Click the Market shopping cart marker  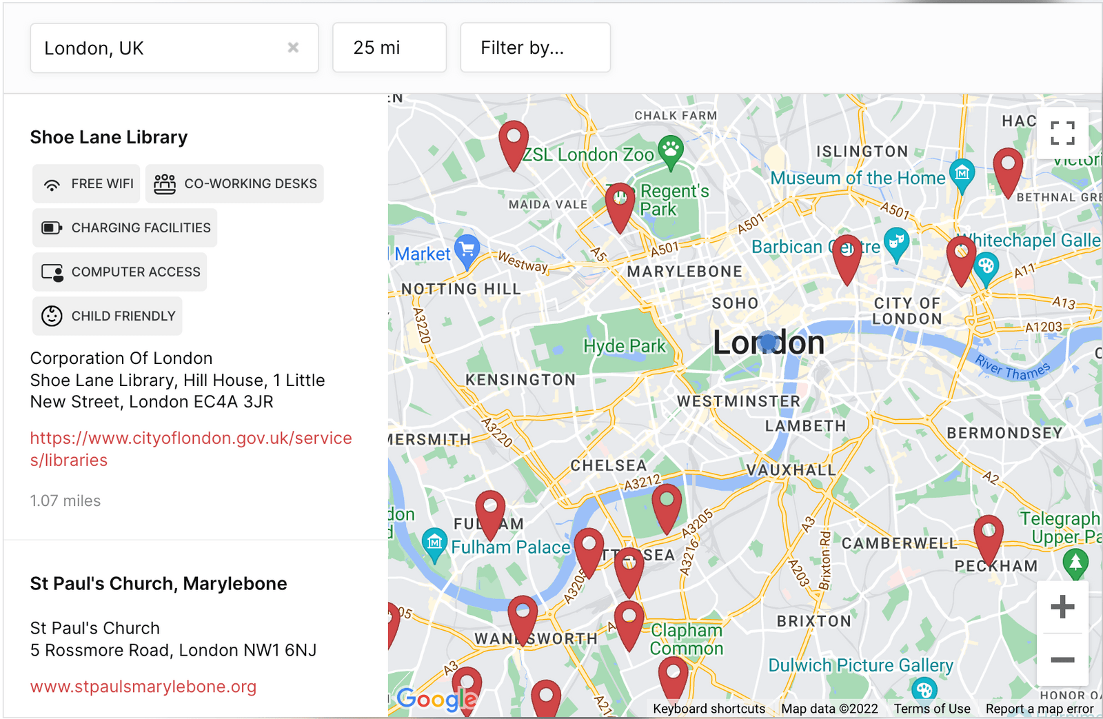(x=467, y=249)
